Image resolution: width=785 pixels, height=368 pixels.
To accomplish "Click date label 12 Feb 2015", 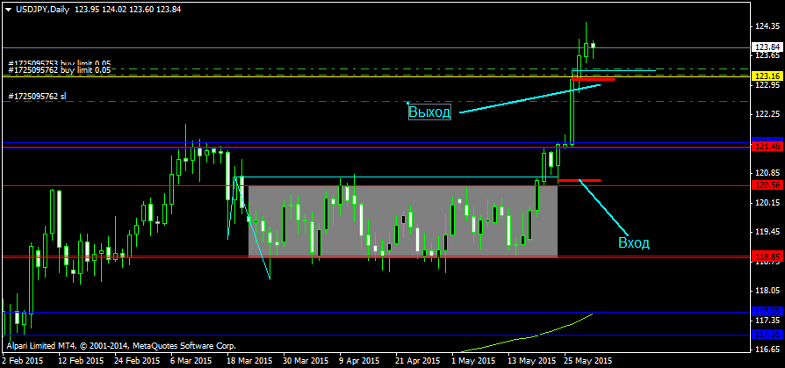I will point(80,360).
